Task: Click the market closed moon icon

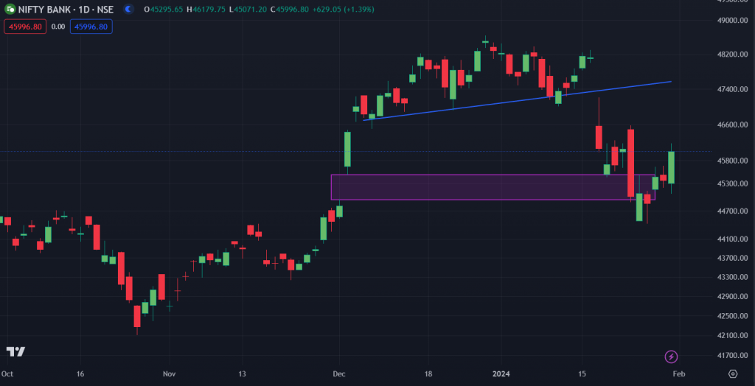Action: point(128,9)
